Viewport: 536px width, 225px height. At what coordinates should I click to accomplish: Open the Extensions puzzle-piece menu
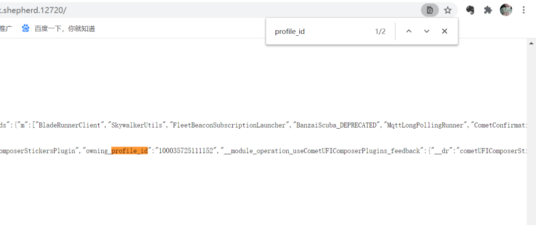pos(488,10)
